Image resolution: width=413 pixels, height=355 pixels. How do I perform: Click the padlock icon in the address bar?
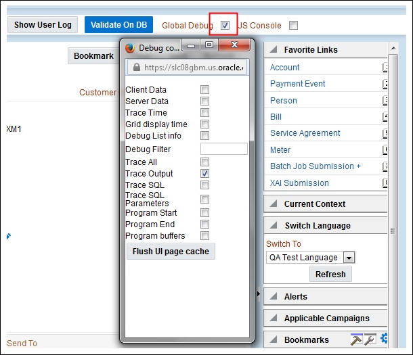[x=137, y=67]
